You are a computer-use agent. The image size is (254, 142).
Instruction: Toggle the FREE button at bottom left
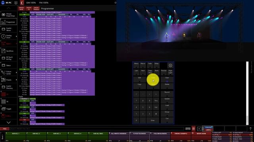[5, 129]
